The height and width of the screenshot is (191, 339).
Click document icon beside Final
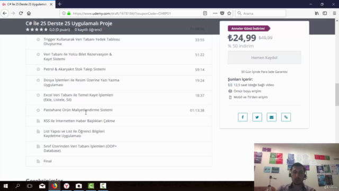38,161
